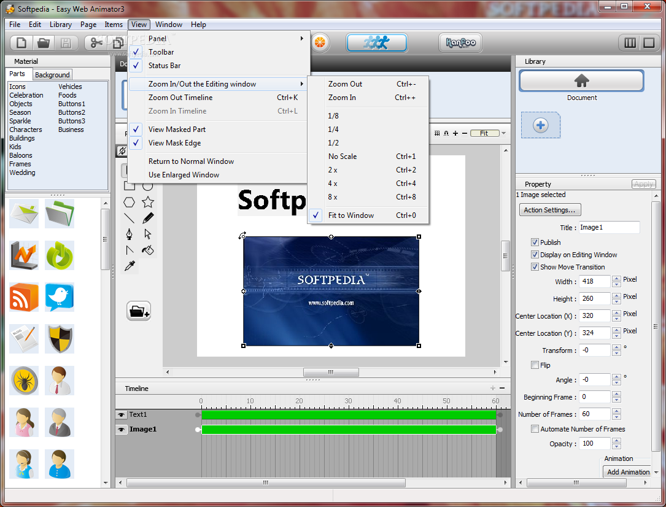Toggle Display on Editing Window checkbox

pos(535,255)
